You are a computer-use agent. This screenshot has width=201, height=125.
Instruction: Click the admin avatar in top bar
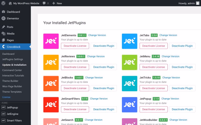(x=198, y=3)
